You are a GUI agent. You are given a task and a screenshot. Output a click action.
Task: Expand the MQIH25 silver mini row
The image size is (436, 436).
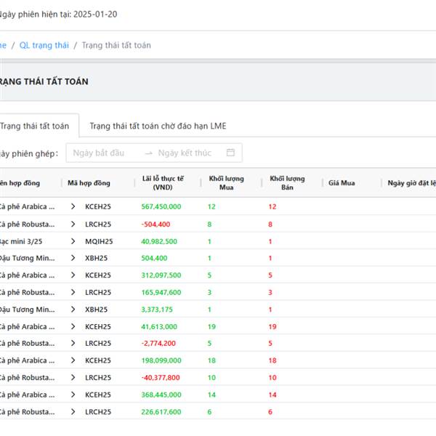(73, 241)
